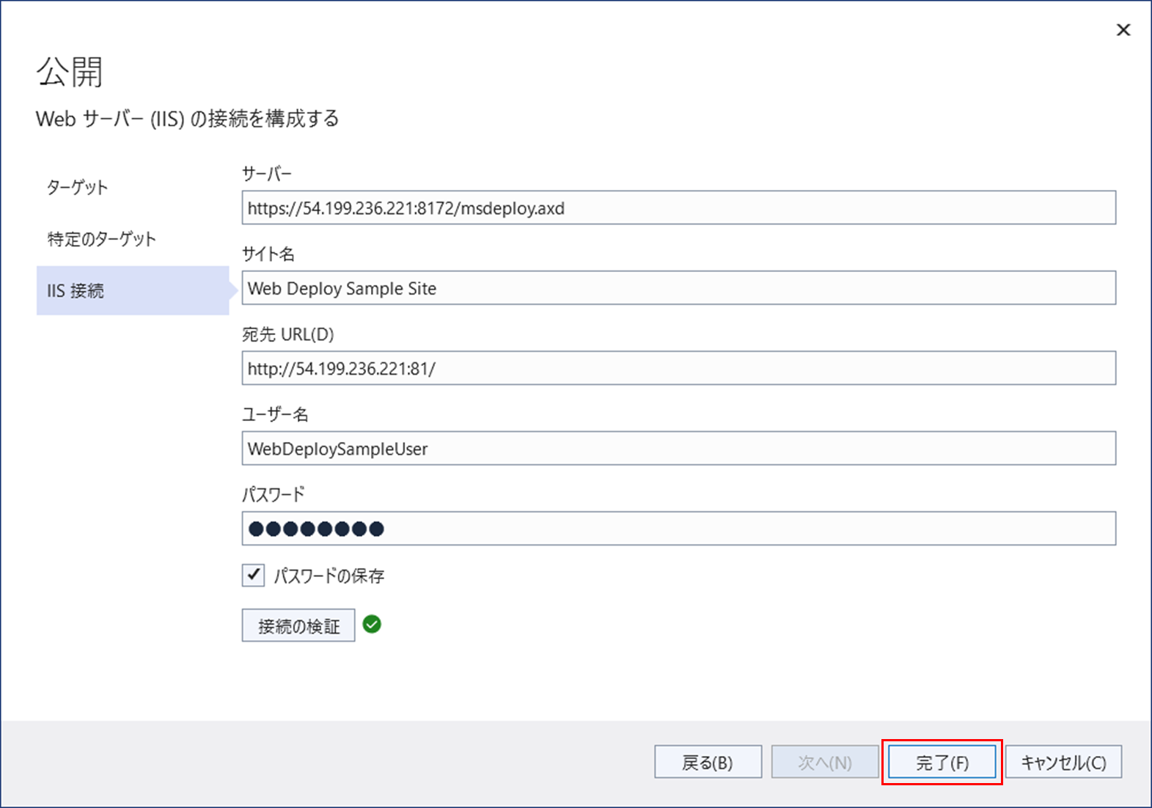Click the 次へ(N) button
Image resolution: width=1152 pixels, height=808 pixels.
[x=825, y=763]
